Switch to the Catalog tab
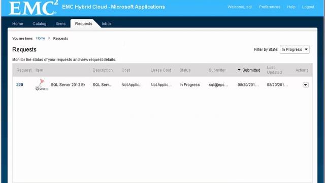The image size is (325, 183). 40,24
